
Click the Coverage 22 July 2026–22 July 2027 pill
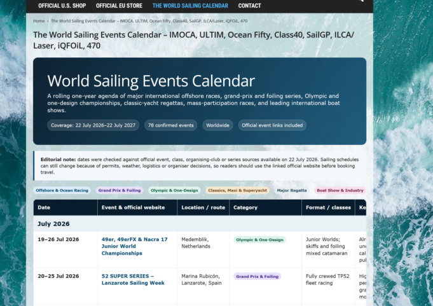coord(93,125)
